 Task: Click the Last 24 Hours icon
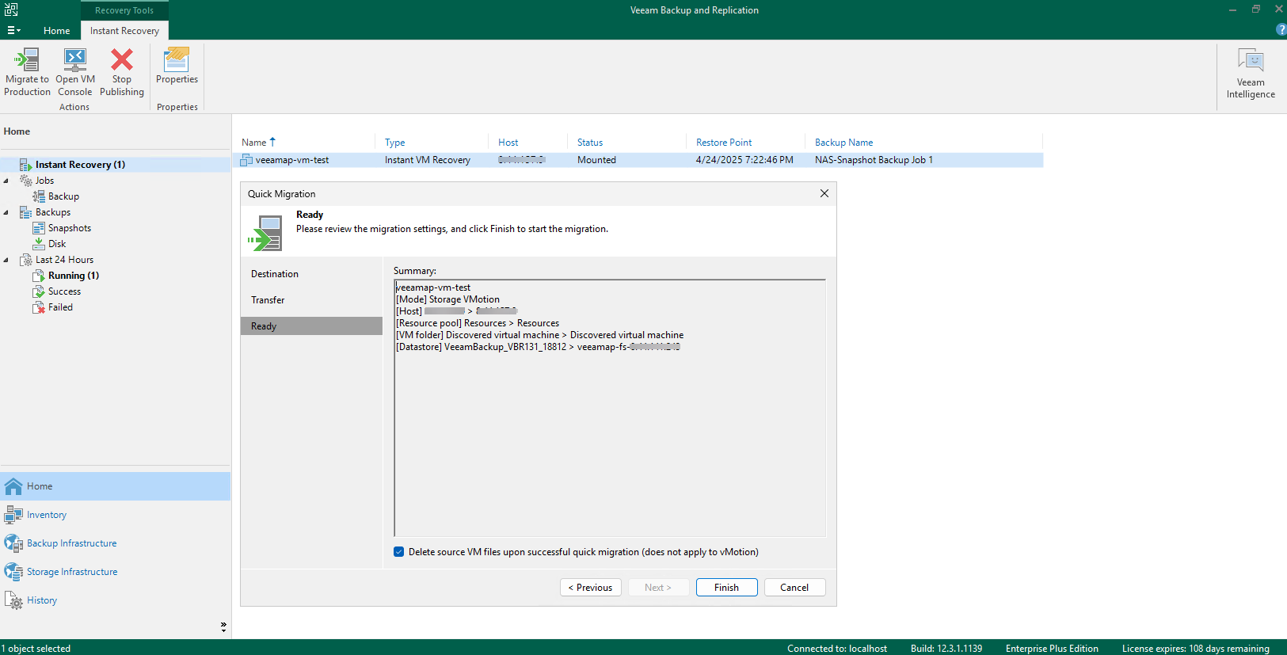click(x=26, y=260)
